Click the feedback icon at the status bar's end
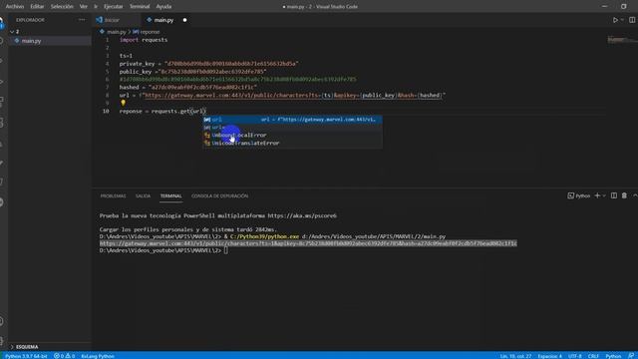Viewport: 638px width, 359px height. (631, 356)
